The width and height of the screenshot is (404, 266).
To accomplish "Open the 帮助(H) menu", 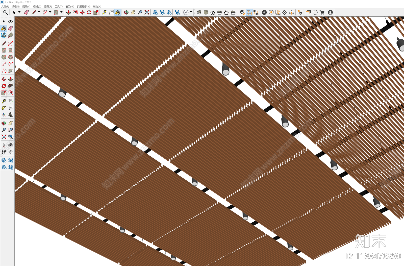I will (x=97, y=7).
